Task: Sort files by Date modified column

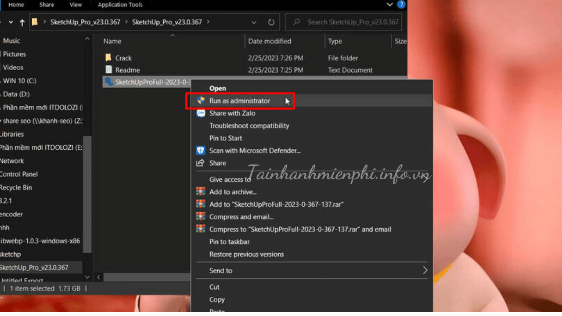Action: (270, 41)
